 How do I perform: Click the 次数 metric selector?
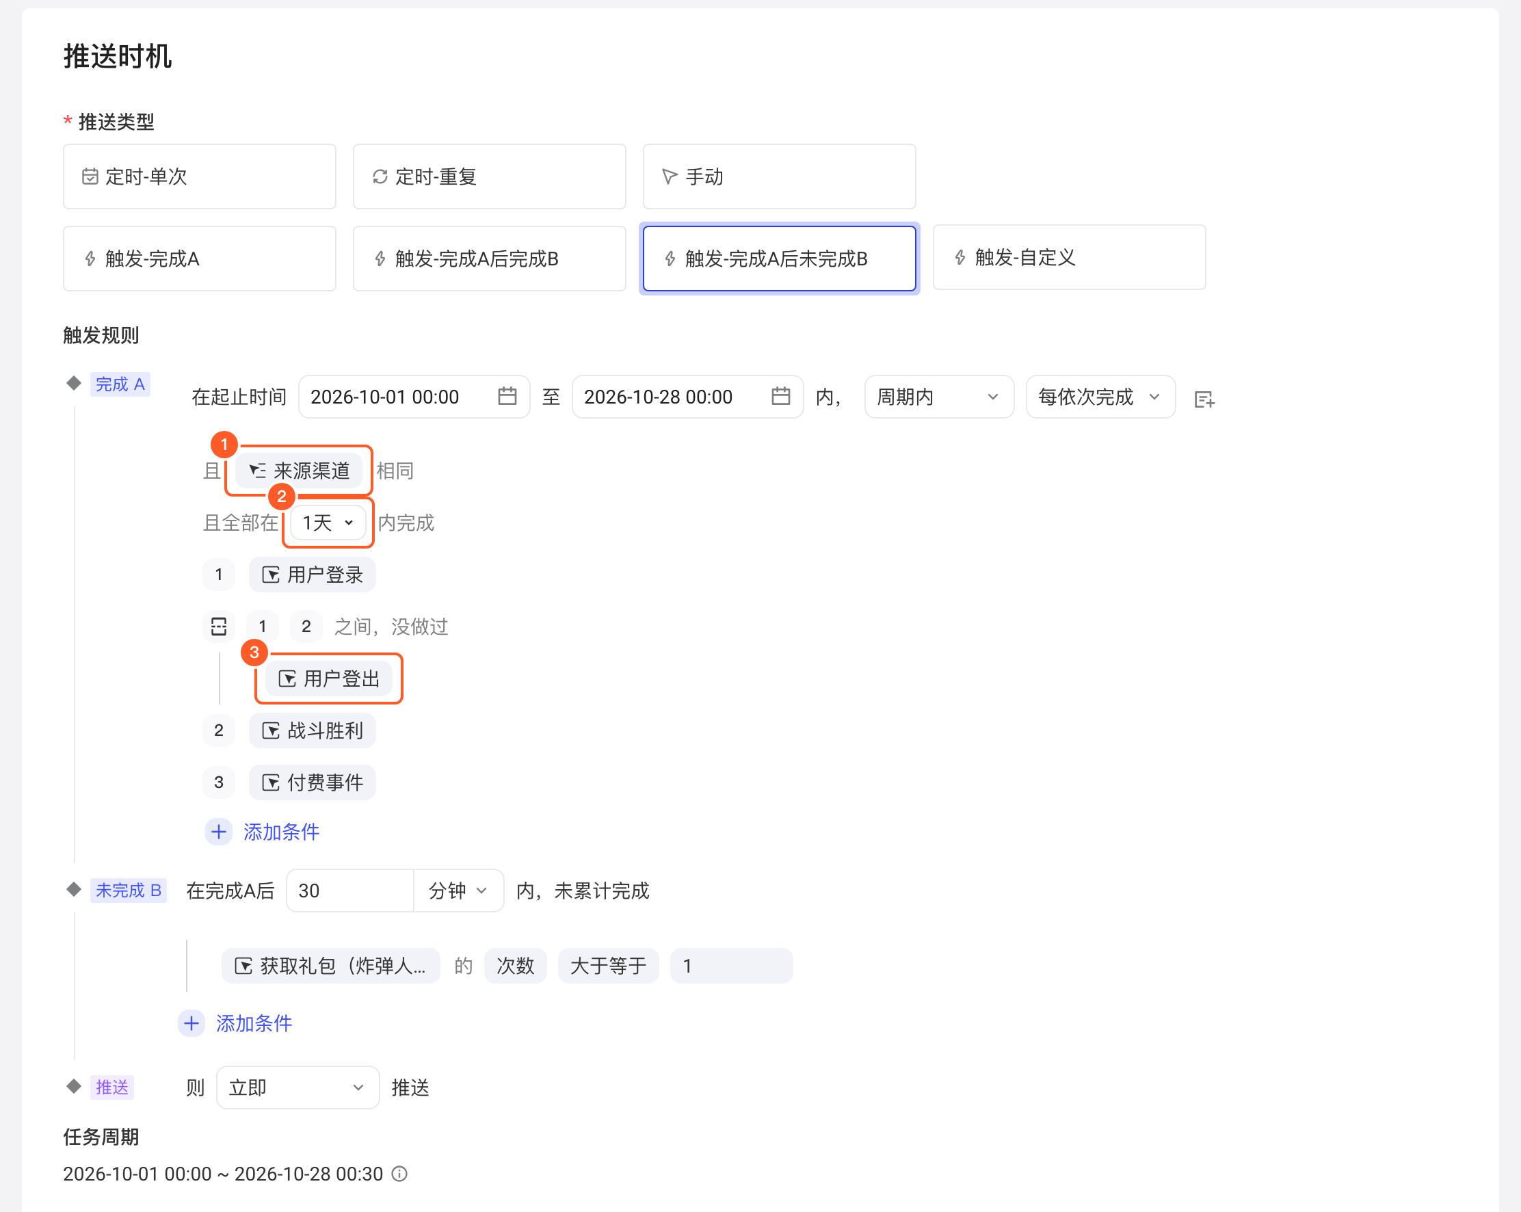coord(516,966)
